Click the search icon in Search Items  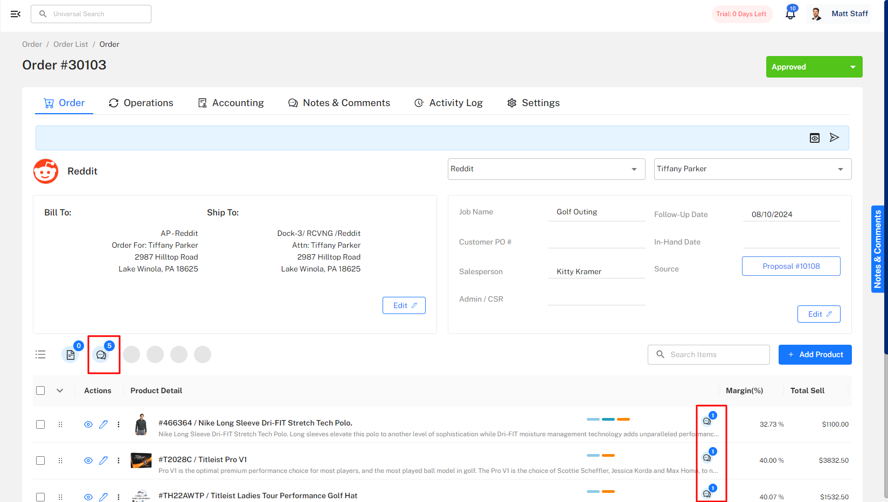point(660,354)
